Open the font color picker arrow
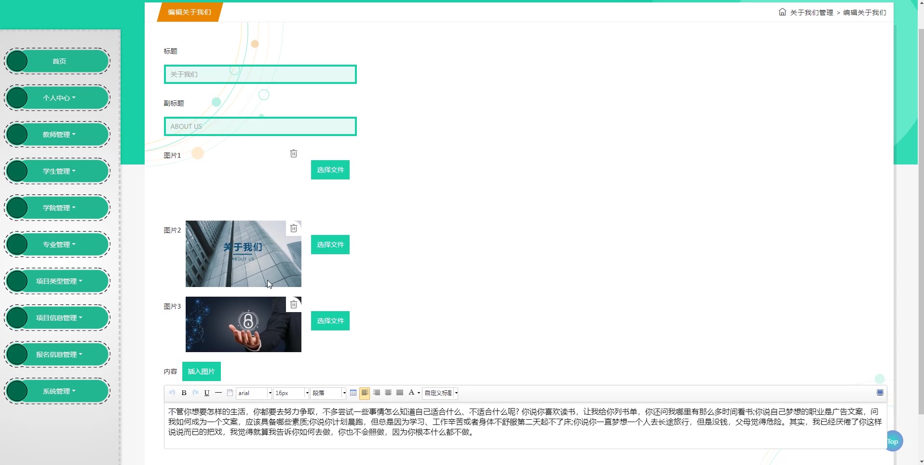Viewport: 924px width, 465px height. point(419,393)
